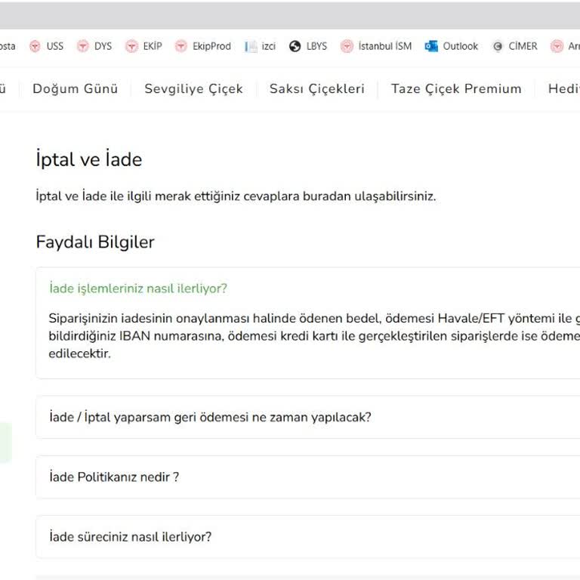Select the Taze Çiçek Premium menu category
The image size is (580, 580).
[x=456, y=89]
